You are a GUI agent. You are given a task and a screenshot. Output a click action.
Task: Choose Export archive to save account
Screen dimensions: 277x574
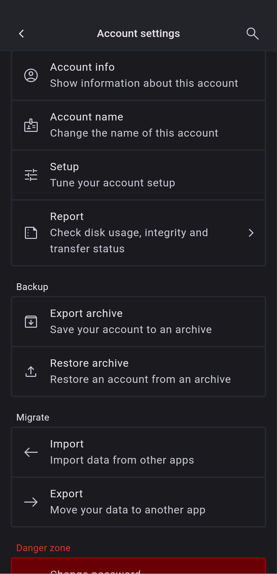(x=131, y=322)
